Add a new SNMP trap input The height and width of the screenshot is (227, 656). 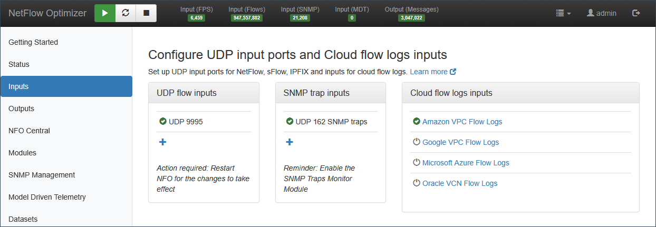(290, 142)
